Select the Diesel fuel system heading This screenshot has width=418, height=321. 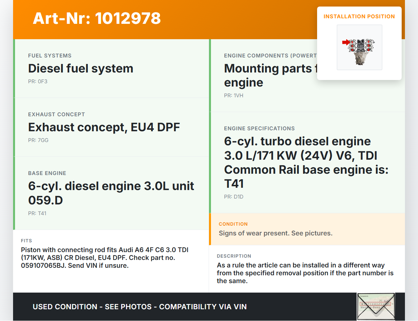(81, 69)
